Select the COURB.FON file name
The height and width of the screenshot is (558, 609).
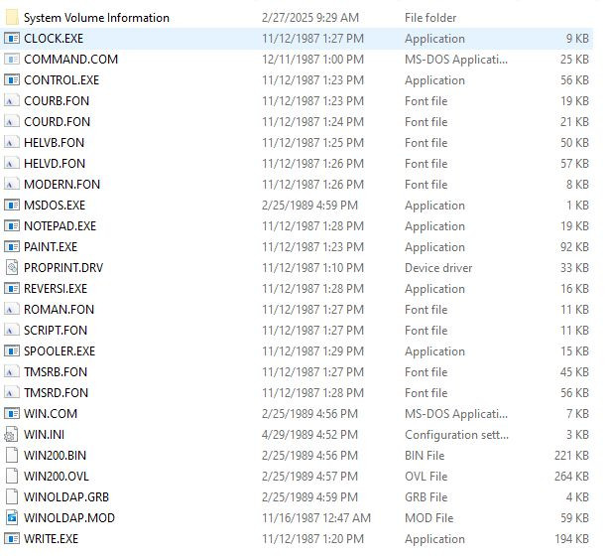click(57, 101)
